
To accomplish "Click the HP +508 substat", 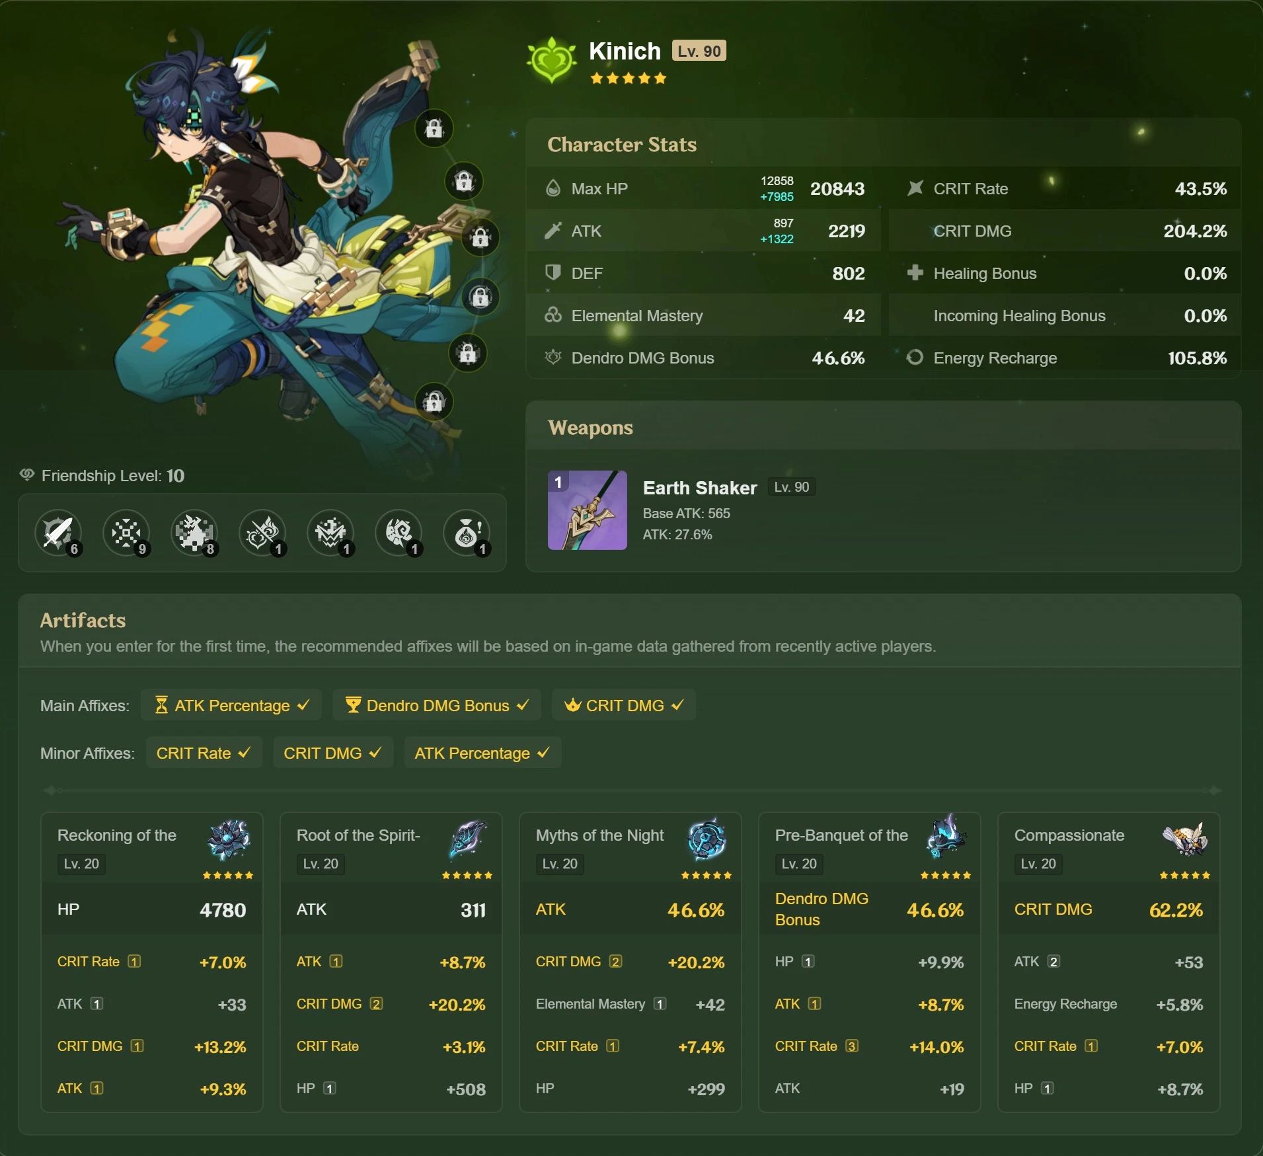I will (x=391, y=1089).
